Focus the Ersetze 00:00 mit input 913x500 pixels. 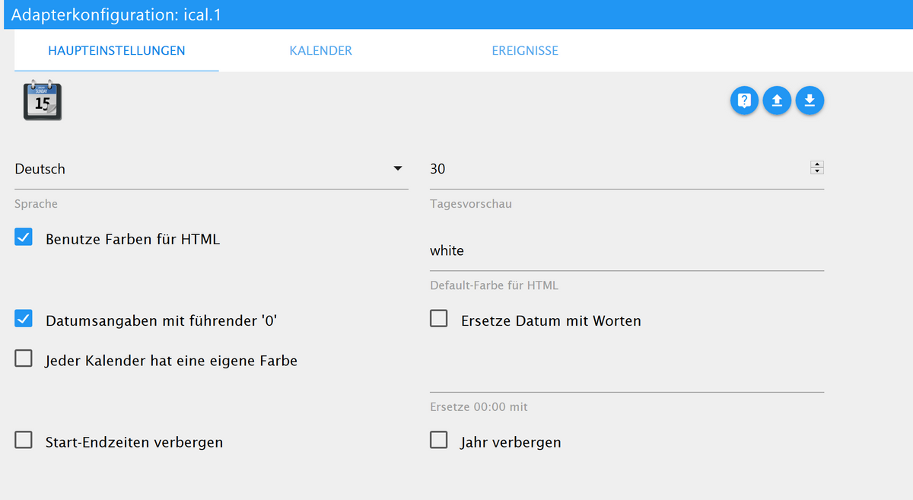626,378
